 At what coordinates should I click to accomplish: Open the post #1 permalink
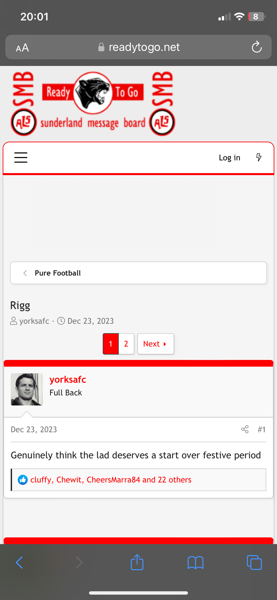262,430
